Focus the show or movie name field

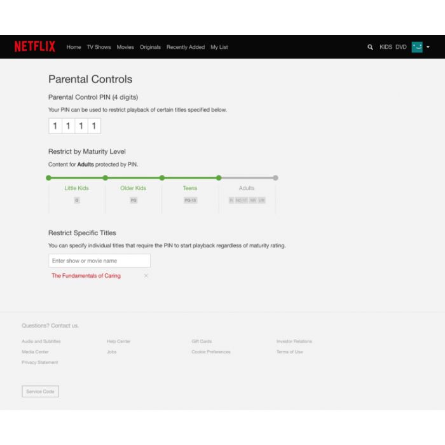(x=99, y=261)
